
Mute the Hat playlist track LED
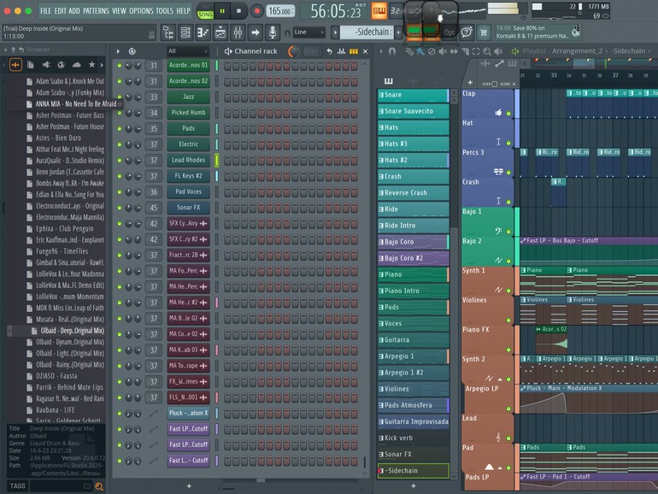click(508, 143)
